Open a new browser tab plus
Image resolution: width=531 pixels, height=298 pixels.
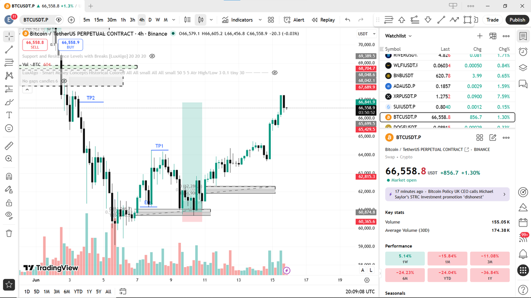[x=90, y=6]
